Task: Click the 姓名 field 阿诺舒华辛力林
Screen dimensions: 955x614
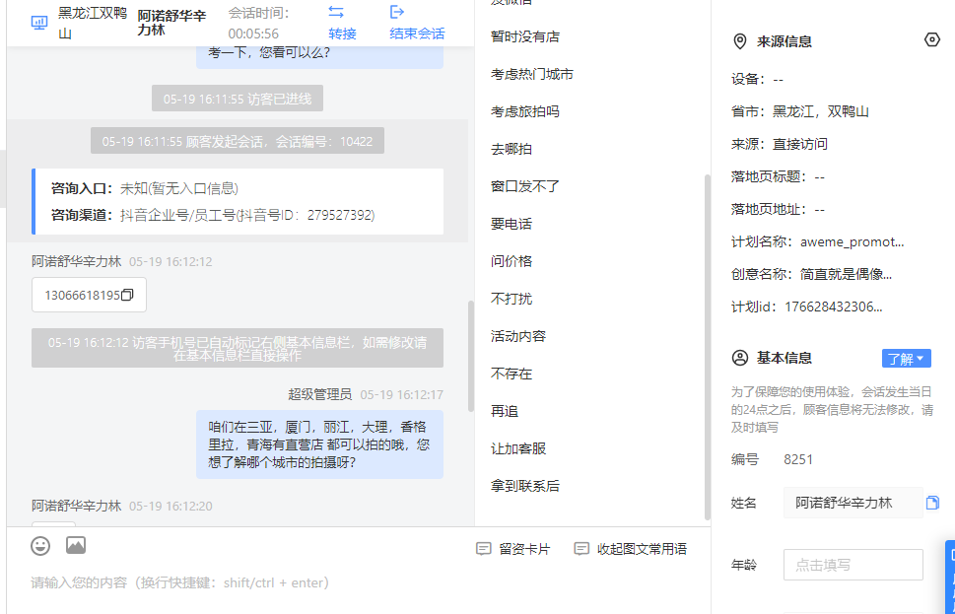Action: (x=853, y=503)
